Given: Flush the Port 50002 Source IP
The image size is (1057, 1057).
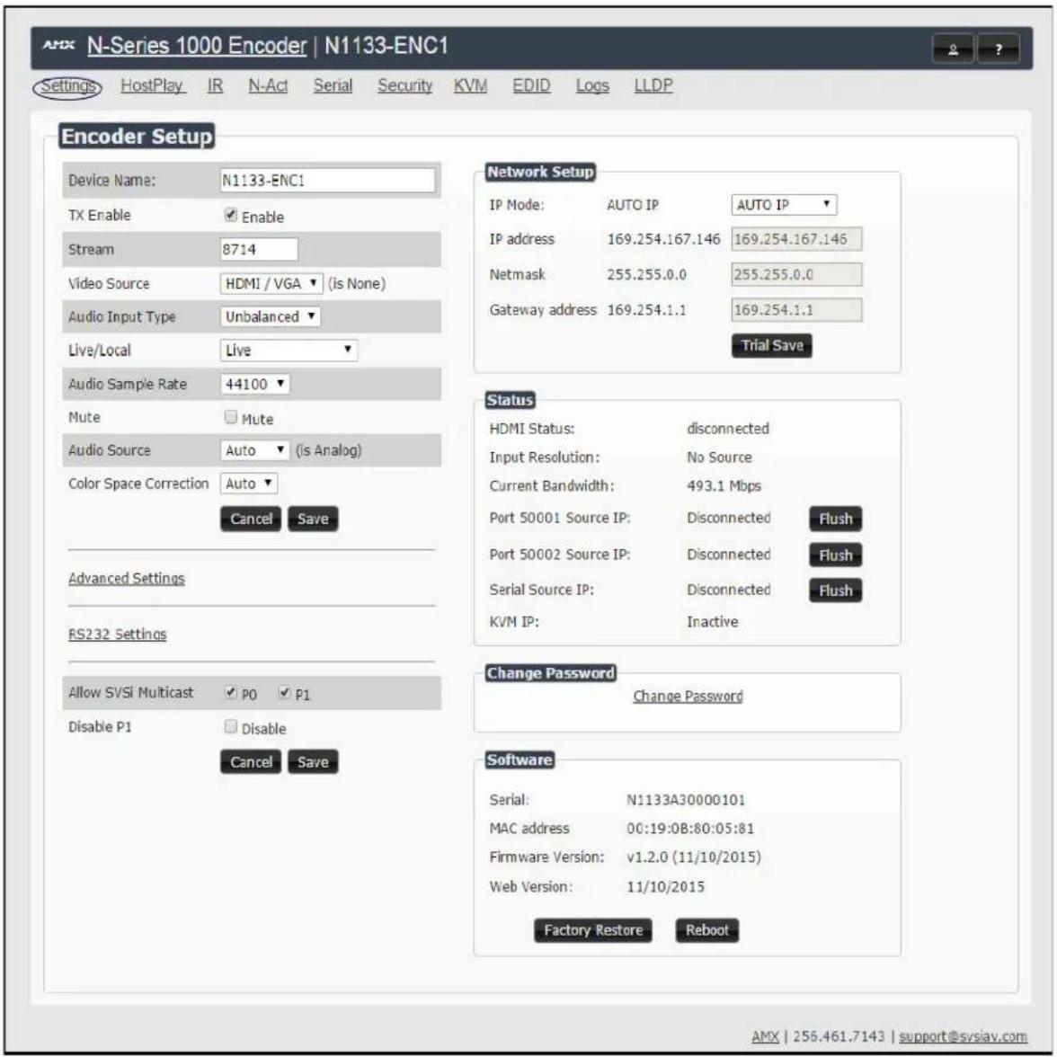Looking at the screenshot, I should 835,555.
